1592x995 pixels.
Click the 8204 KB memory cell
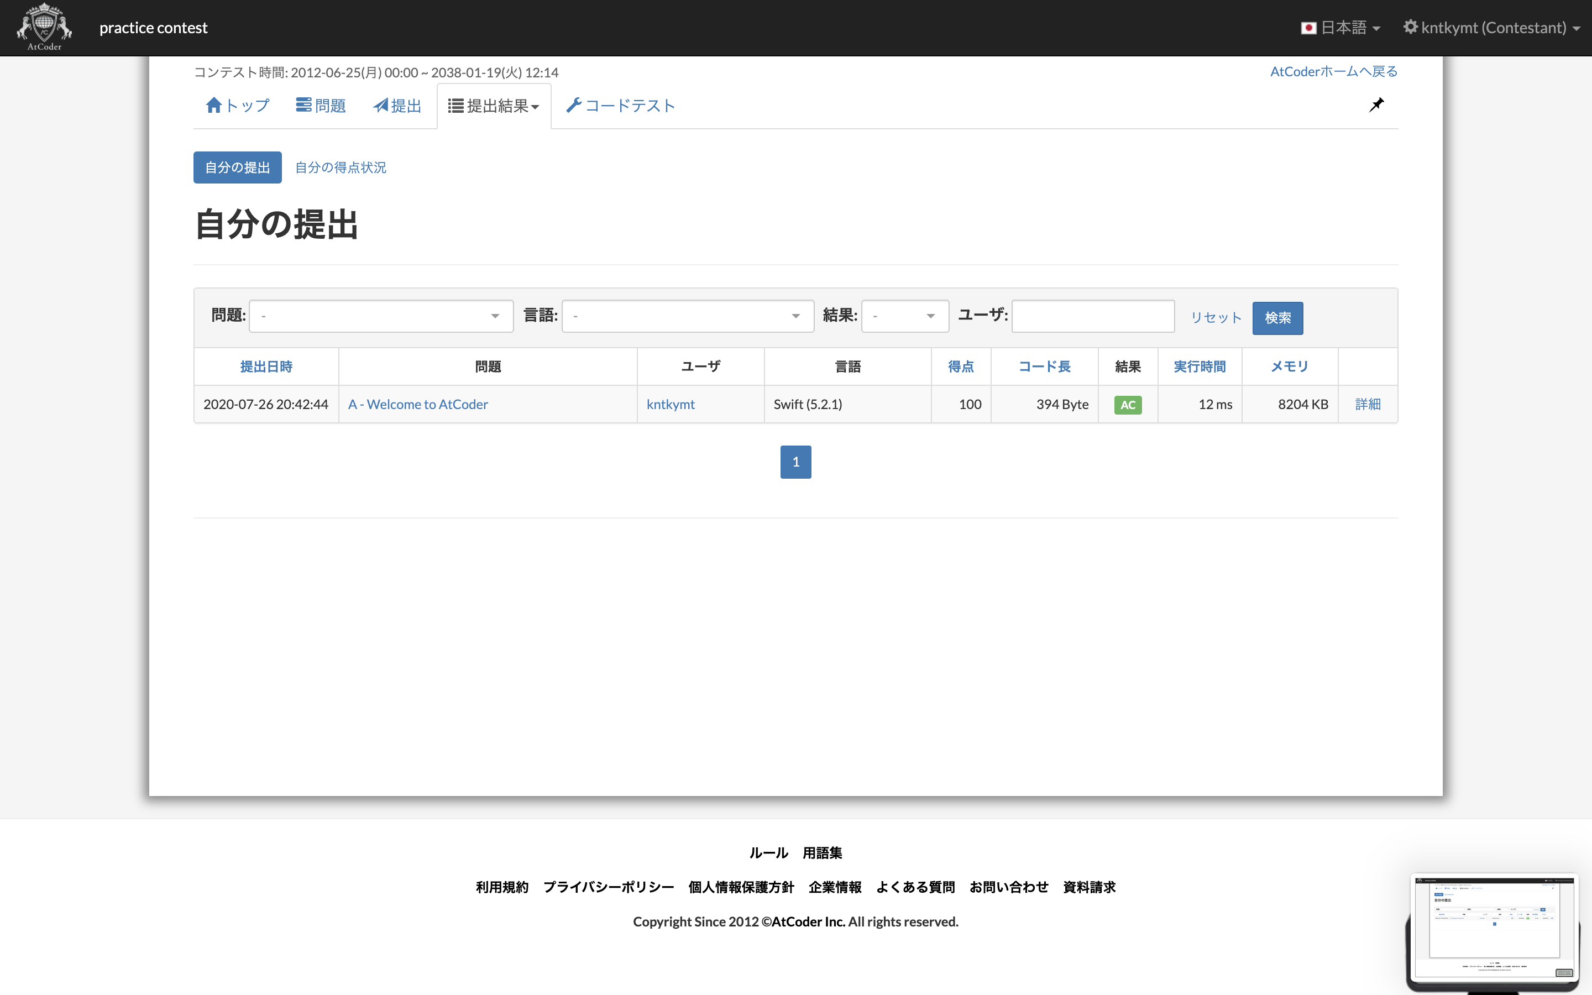[x=1290, y=405]
